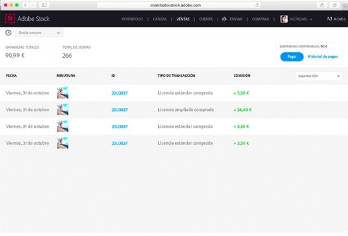This screenshot has height=236, width=348.
Task: Click the +26,40 € commission amount
Action: (x=243, y=110)
